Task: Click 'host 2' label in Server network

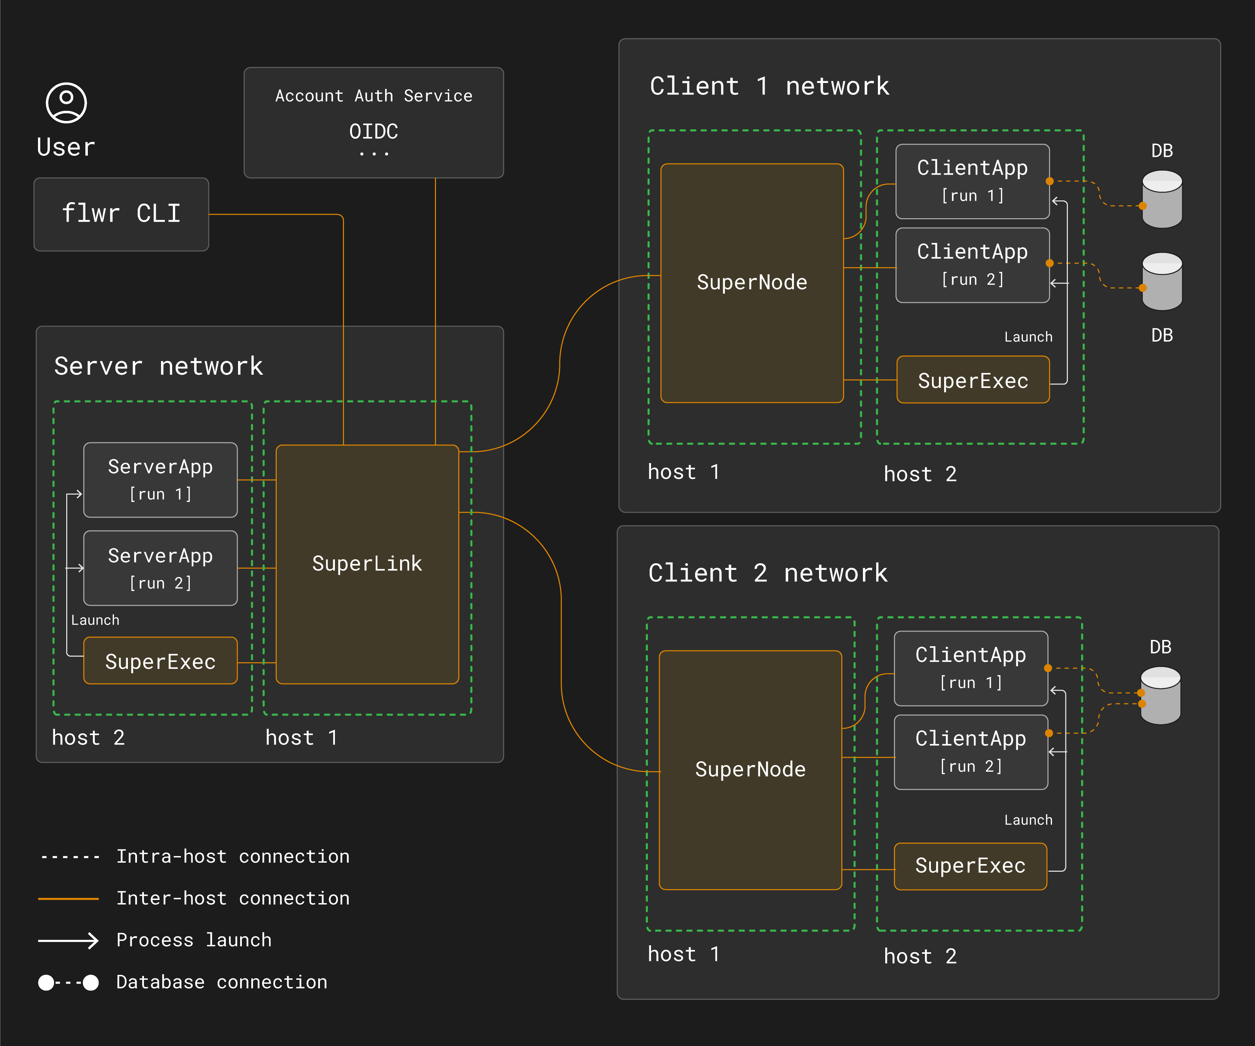Action: pos(89,738)
